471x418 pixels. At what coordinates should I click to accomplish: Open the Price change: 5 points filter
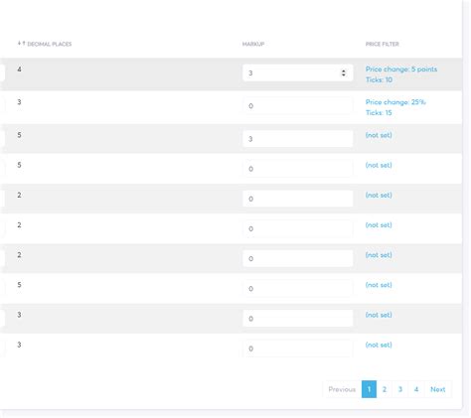(401, 70)
